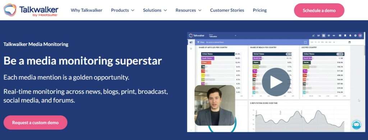The image size is (368, 140).
Task: Click the filter funnel icon in the dashboard
Action: pos(198,42)
